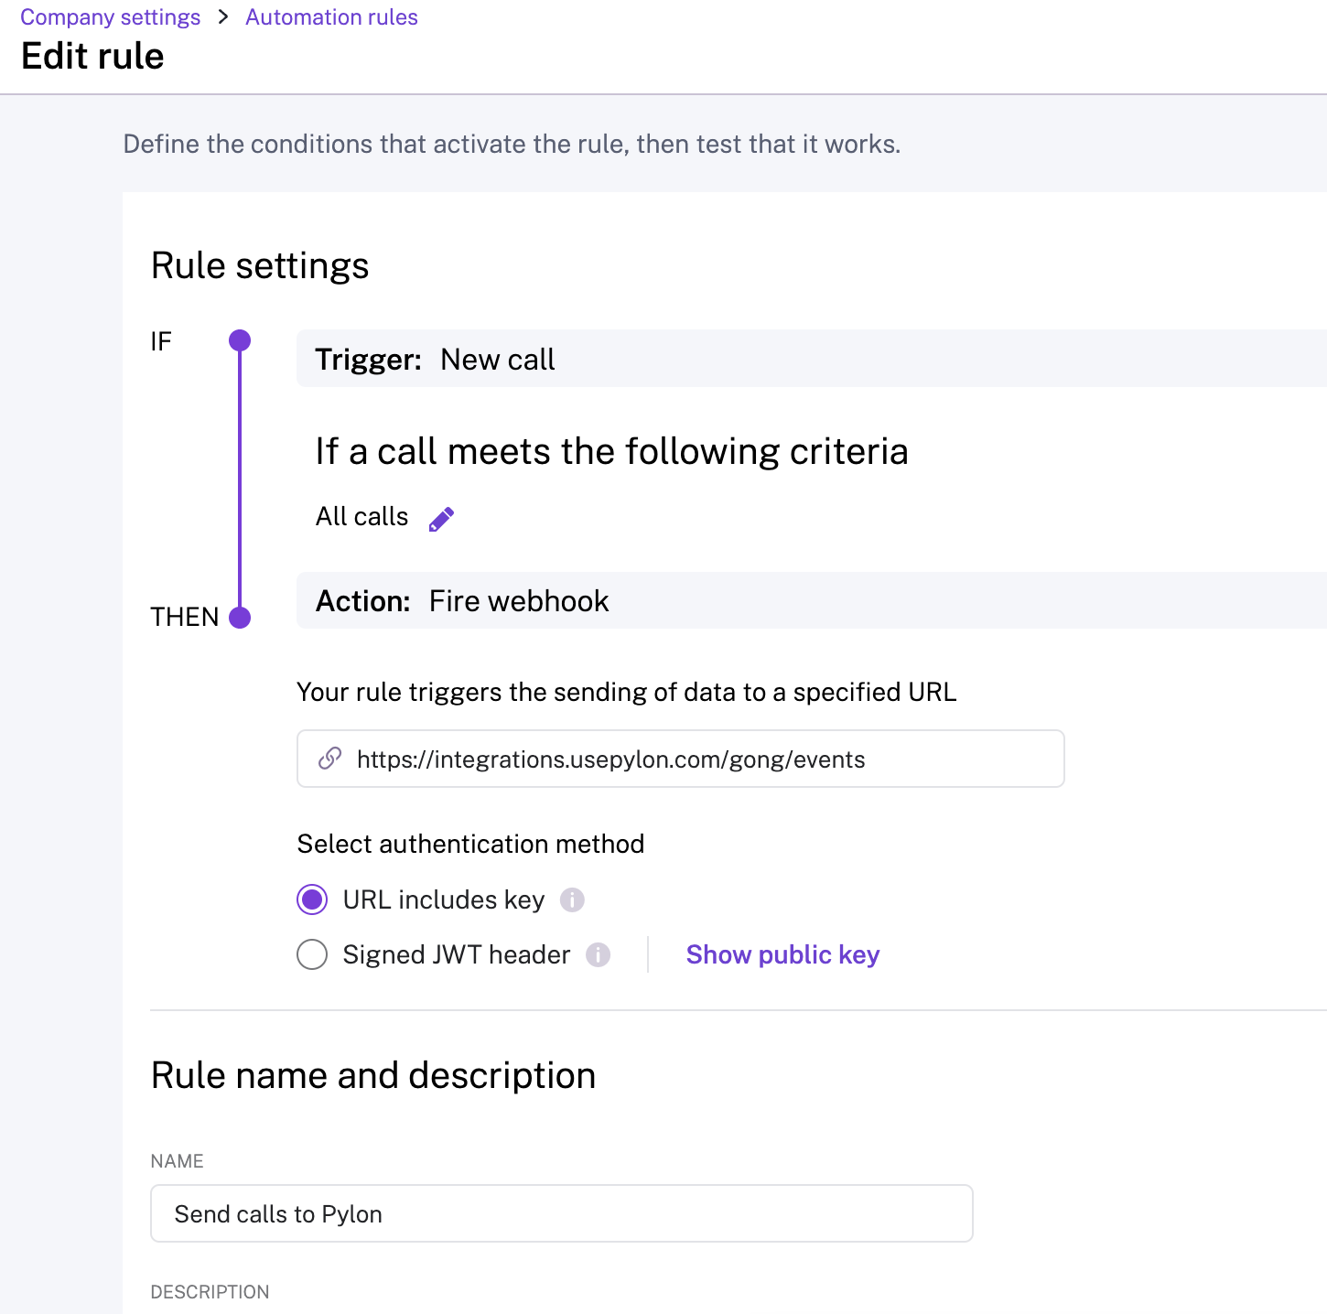
Task: Show public key for JWT
Action: [782, 954]
